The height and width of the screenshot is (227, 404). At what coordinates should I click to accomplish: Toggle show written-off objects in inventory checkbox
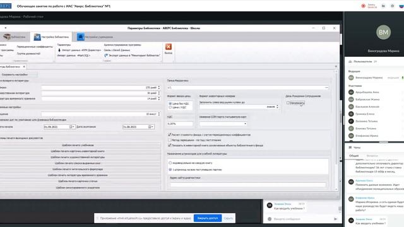tap(170, 146)
